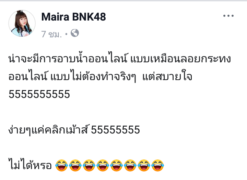
Task: Click the last laughing-crying emoji in the row
Action: 157,165
